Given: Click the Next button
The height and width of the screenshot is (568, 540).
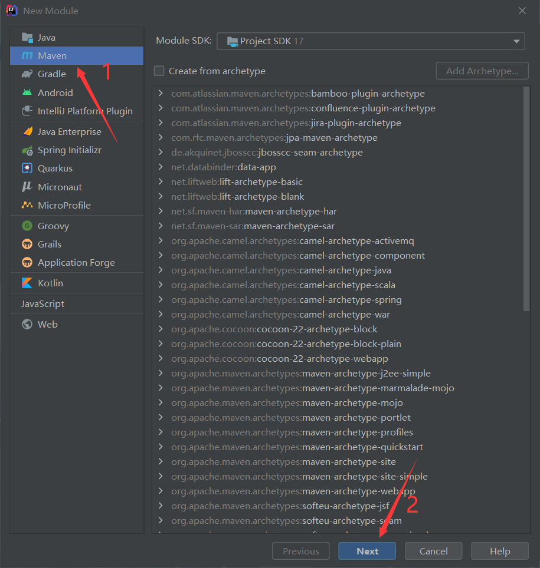Looking at the screenshot, I should [367, 551].
